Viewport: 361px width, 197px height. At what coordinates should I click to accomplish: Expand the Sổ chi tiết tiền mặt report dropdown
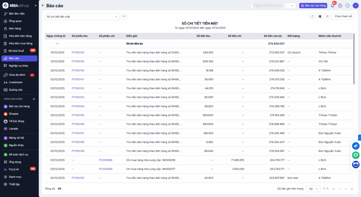coord(82,17)
